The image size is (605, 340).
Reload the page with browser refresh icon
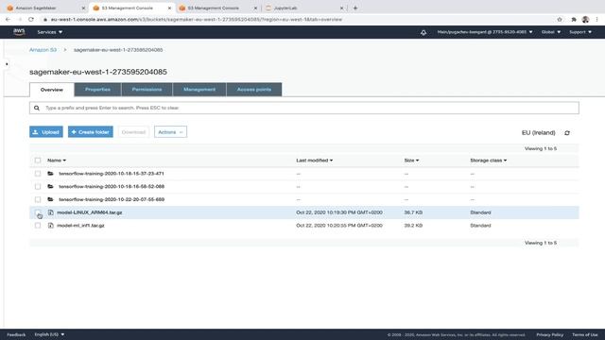(x=31, y=19)
